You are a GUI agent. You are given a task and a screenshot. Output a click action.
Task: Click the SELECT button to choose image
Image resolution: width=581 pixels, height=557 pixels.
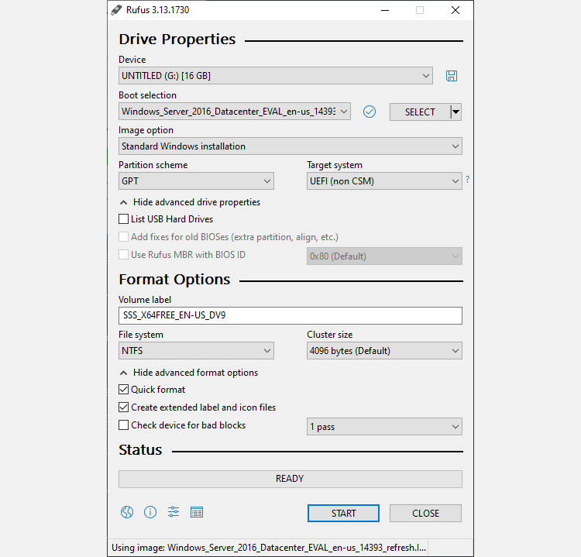[x=419, y=112]
